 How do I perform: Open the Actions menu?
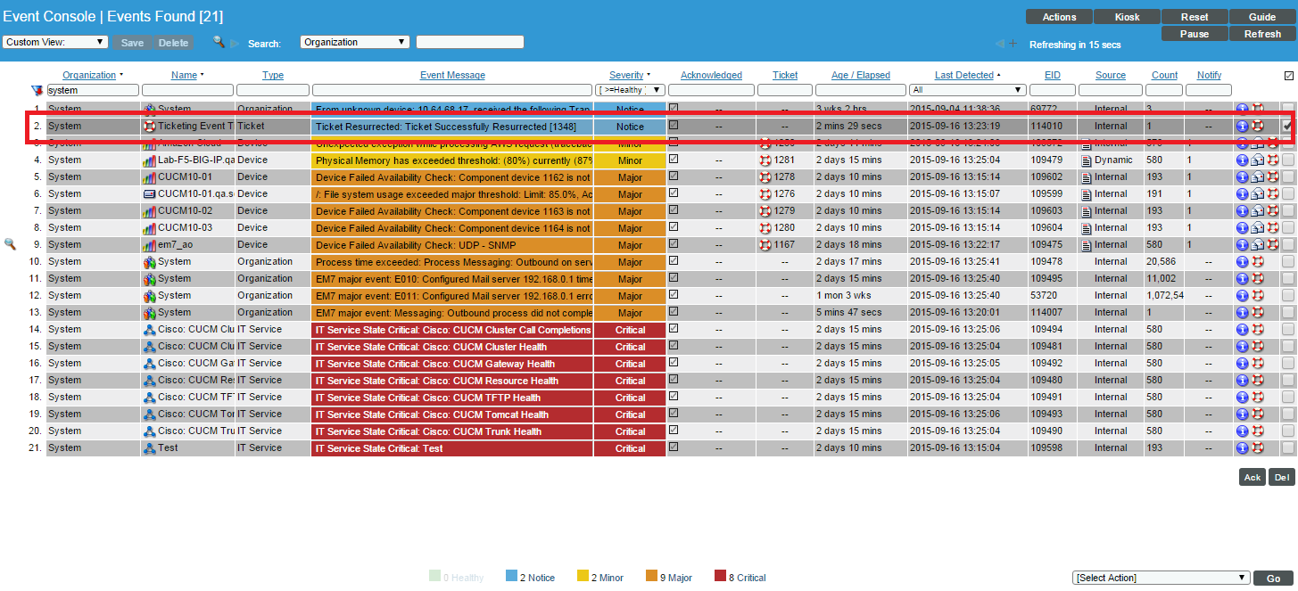click(x=1059, y=17)
